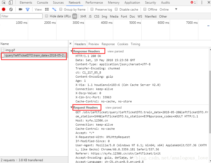Click the 3000 ms timeline marker
Viewport: 211px width, 163px height.
pos(78,23)
